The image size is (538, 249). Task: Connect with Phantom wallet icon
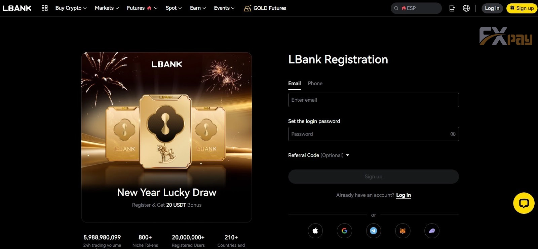[x=432, y=231]
